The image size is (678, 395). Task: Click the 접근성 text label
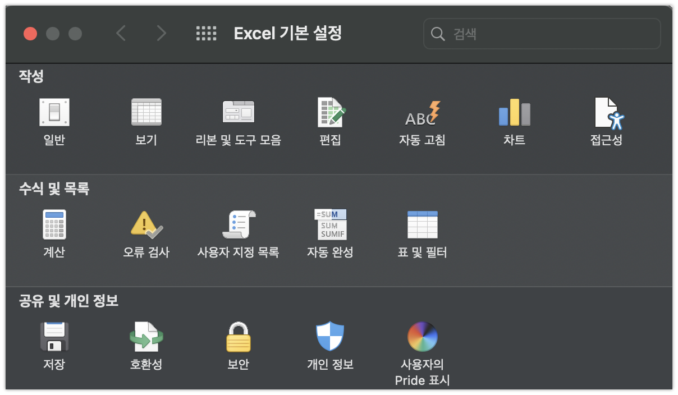[x=606, y=140]
